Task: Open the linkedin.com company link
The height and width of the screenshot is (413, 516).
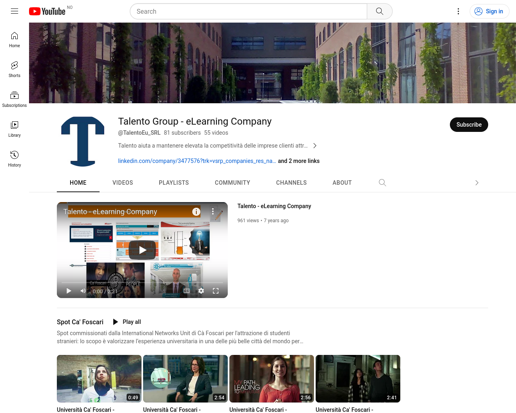Action: [x=197, y=161]
